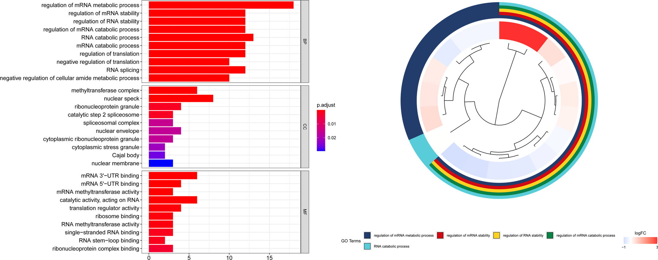
Task: Click y-axis label 'methyltransferase complex'
Action: point(105,91)
